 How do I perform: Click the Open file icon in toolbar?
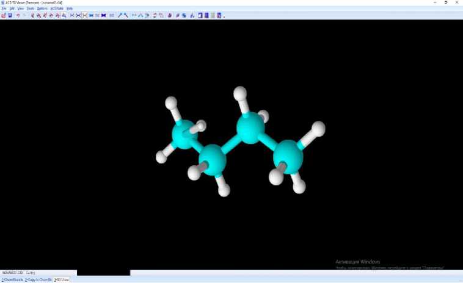[4, 15]
